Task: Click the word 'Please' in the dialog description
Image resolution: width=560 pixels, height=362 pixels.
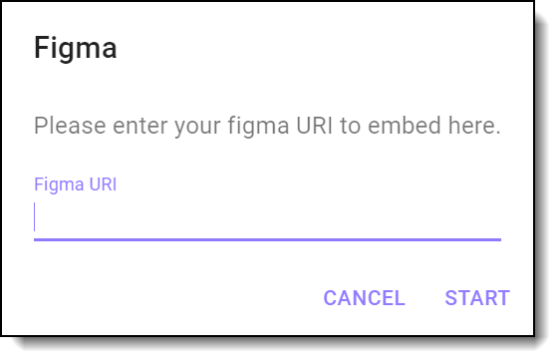Action: 70,126
